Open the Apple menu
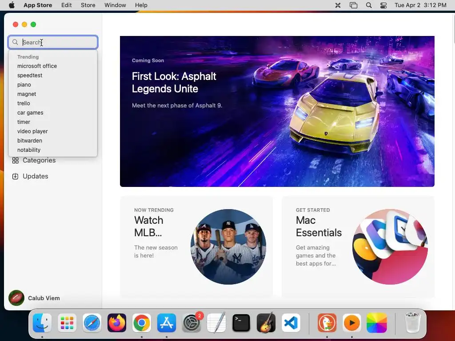455x341 pixels. click(12, 5)
